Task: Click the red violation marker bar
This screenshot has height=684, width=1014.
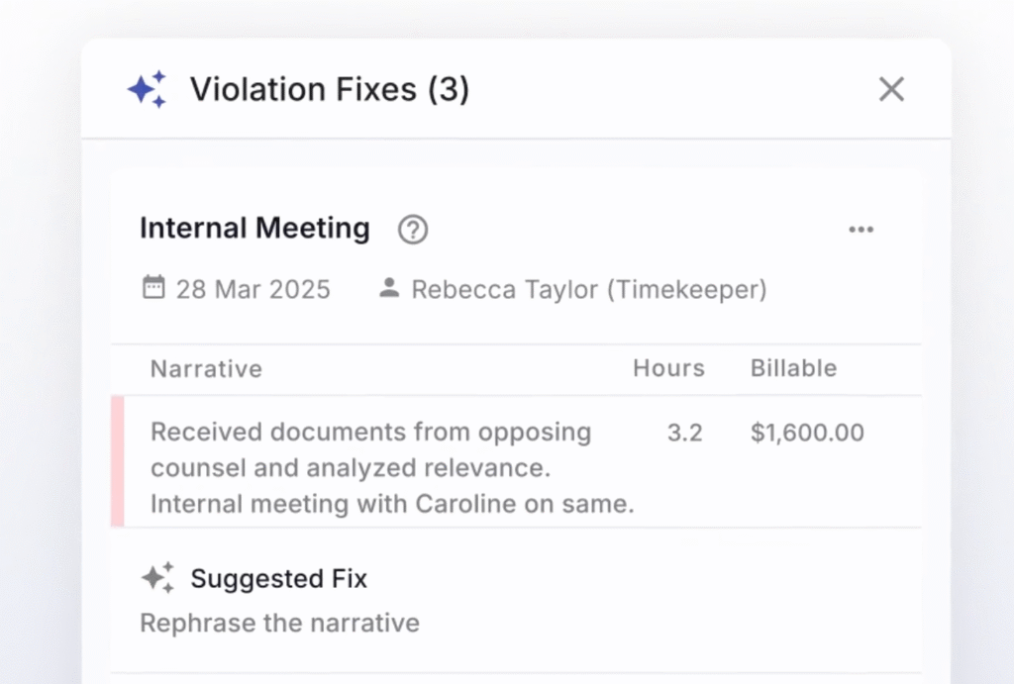Action: [x=118, y=461]
